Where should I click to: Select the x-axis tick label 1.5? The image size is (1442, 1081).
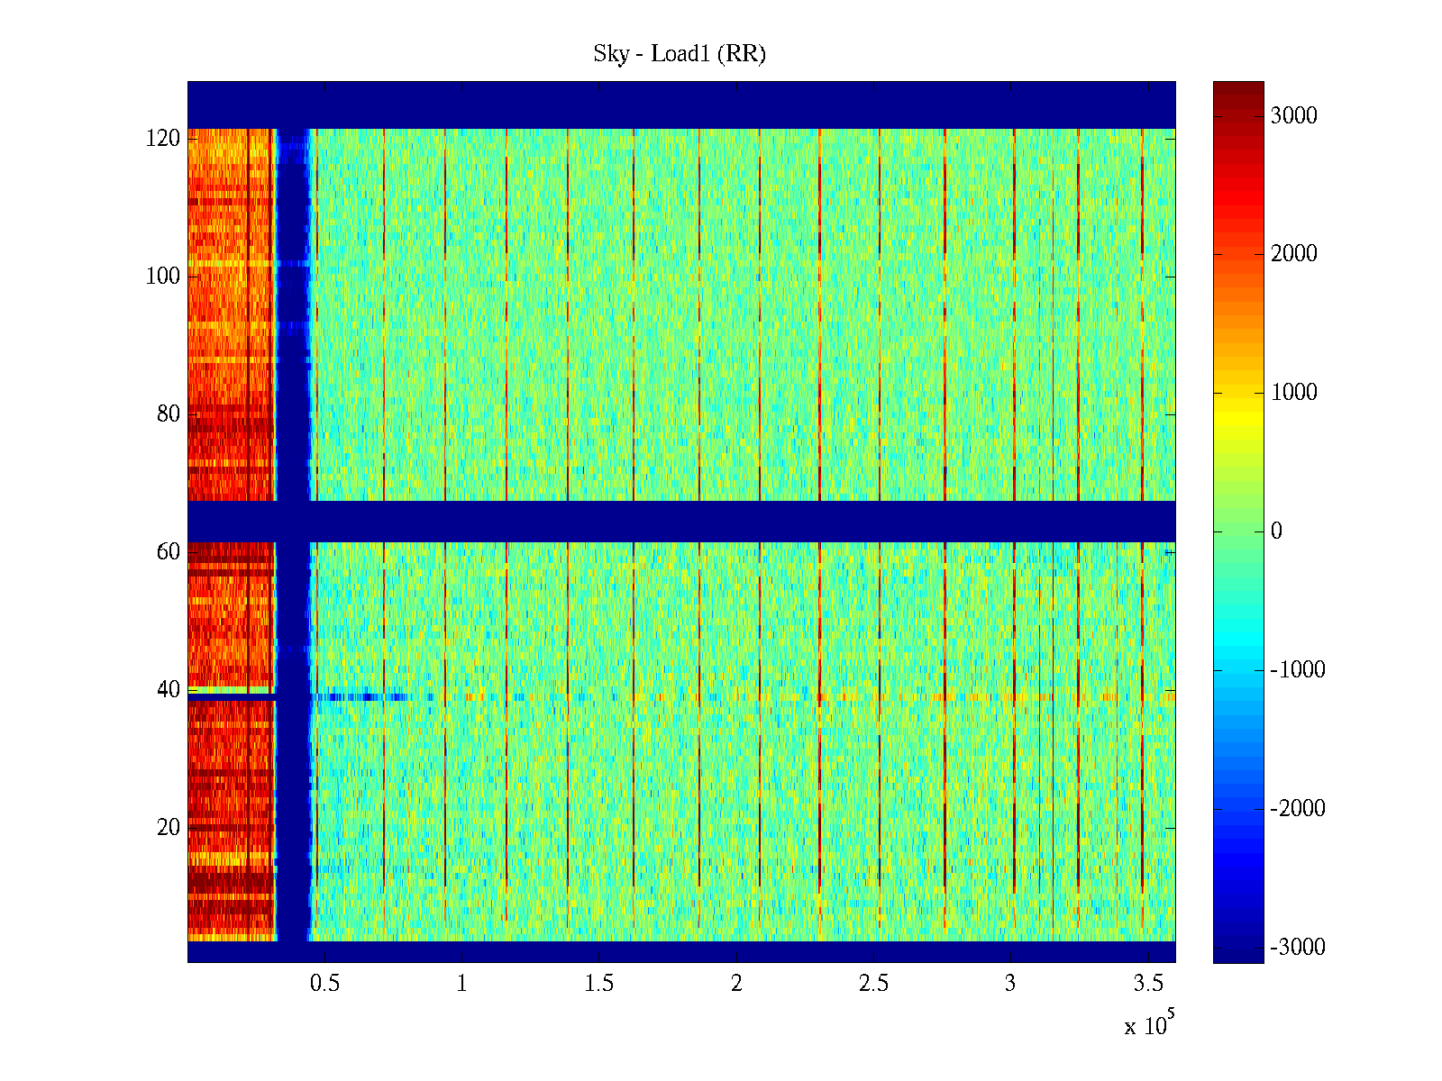(599, 984)
